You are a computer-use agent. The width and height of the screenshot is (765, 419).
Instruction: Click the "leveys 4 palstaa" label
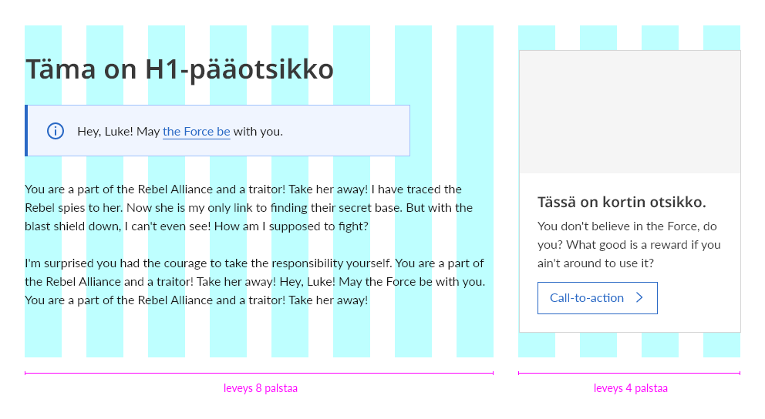tap(631, 388)
